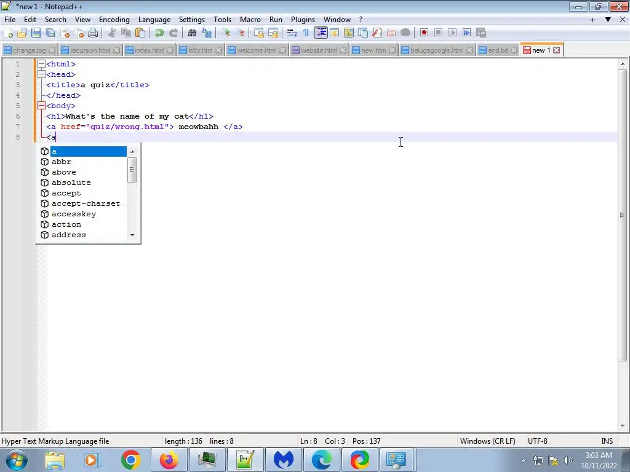Switch to the belugagoogle.html tab
This screenshot has height=472, width=630.
click(437, 50)
